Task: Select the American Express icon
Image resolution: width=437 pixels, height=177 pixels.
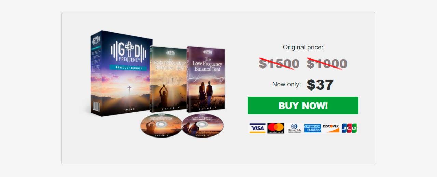Action: (312, 128)
